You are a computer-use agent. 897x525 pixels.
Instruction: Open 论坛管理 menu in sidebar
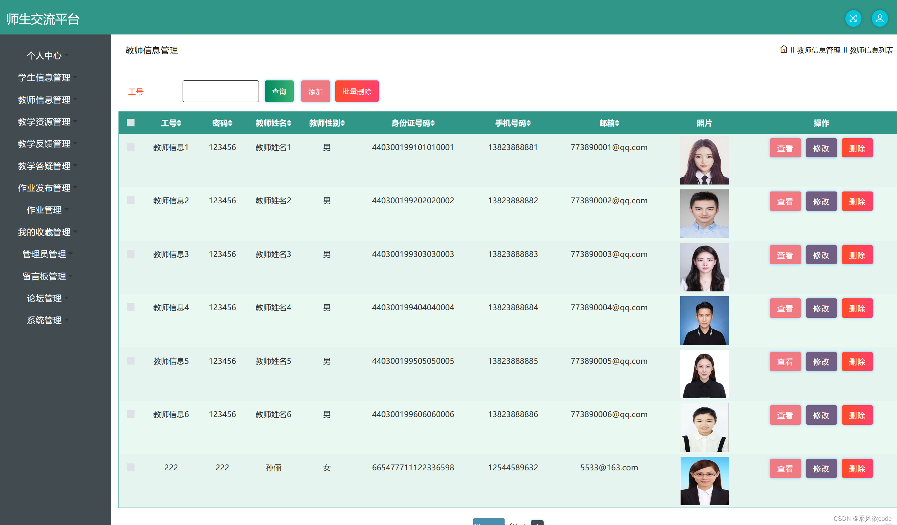coord(44,298)
